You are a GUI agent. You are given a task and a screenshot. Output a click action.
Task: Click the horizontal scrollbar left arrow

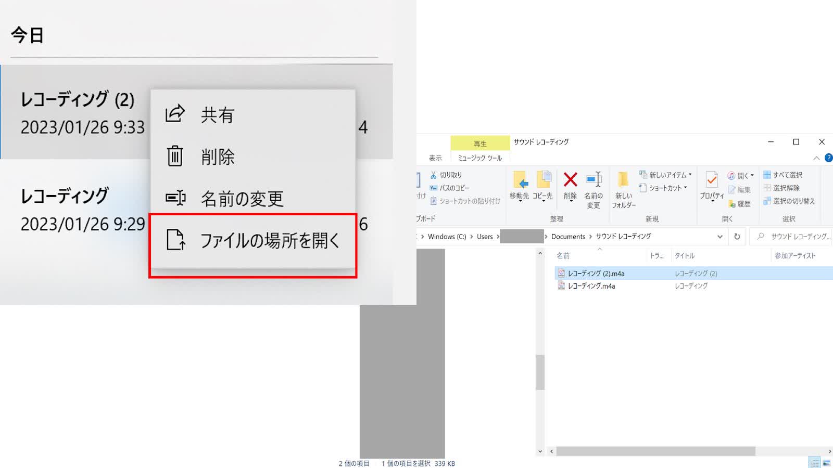[x=551, y=451]
